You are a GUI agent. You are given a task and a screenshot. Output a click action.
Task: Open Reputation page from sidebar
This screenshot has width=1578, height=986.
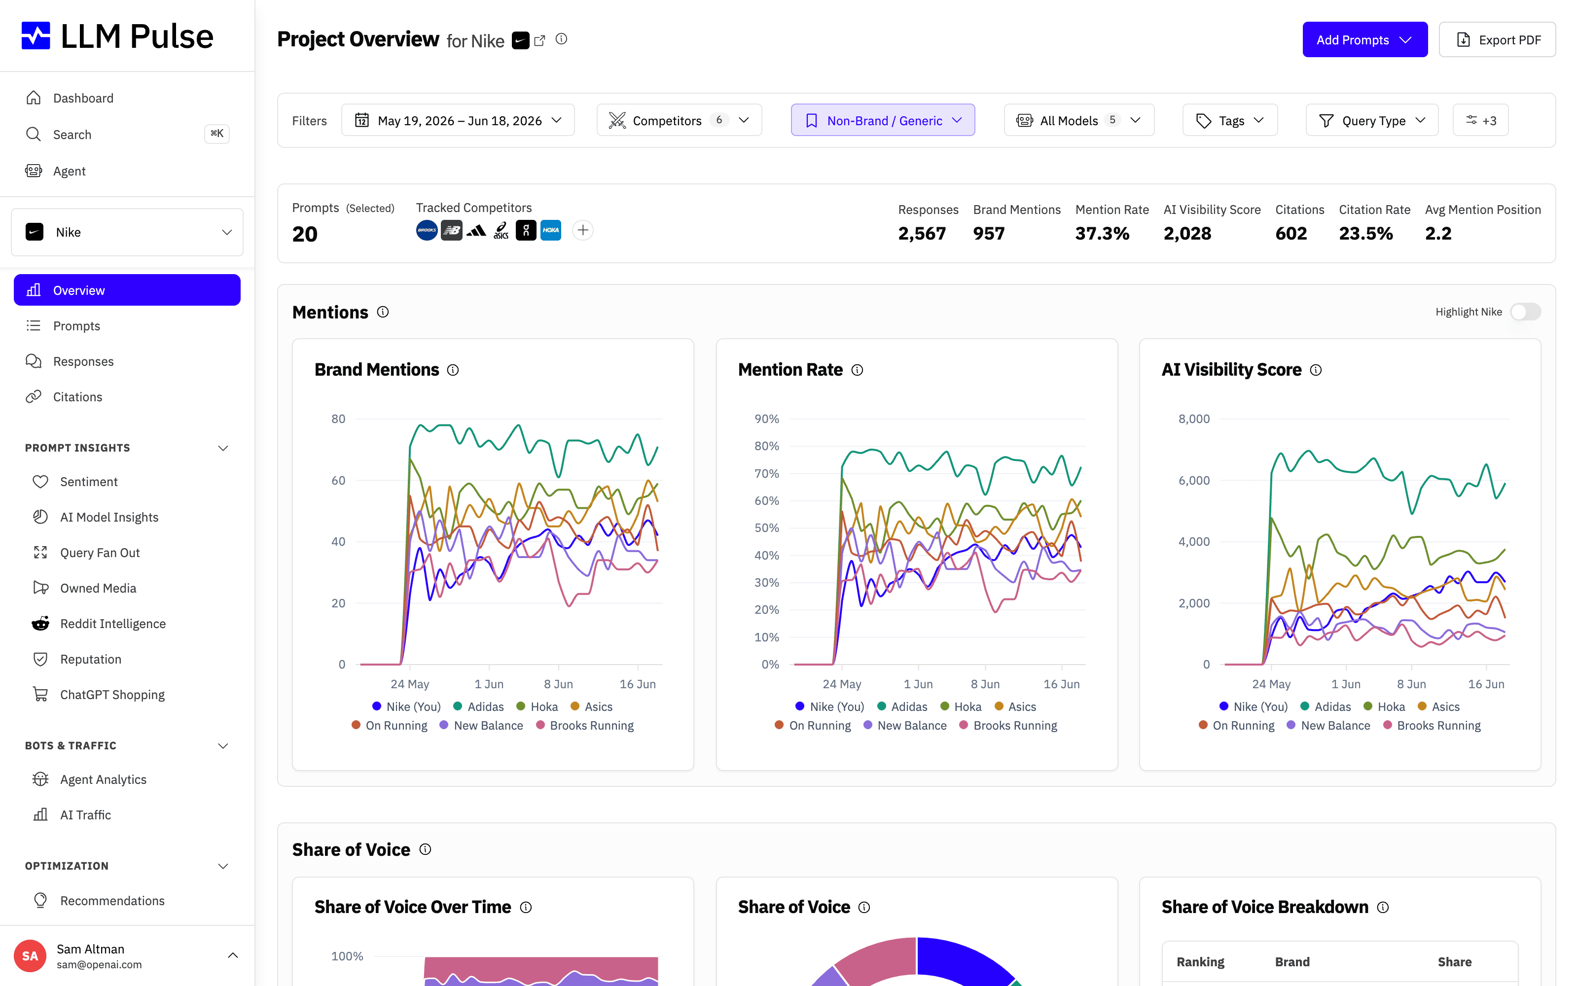point(127,659)
